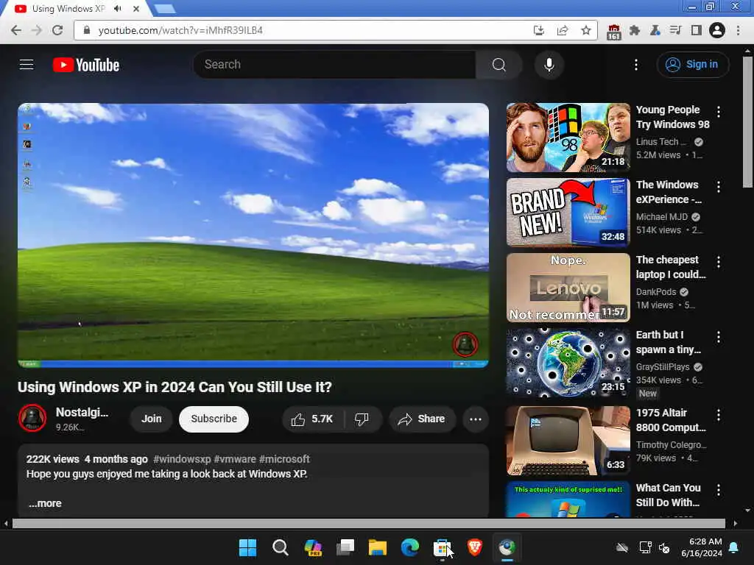Open volume muted icon in tray
Screen dimensions: 754x565
664,547
